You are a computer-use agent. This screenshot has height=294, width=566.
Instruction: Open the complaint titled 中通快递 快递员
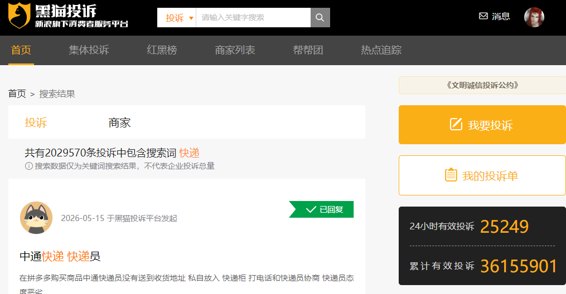60,257
